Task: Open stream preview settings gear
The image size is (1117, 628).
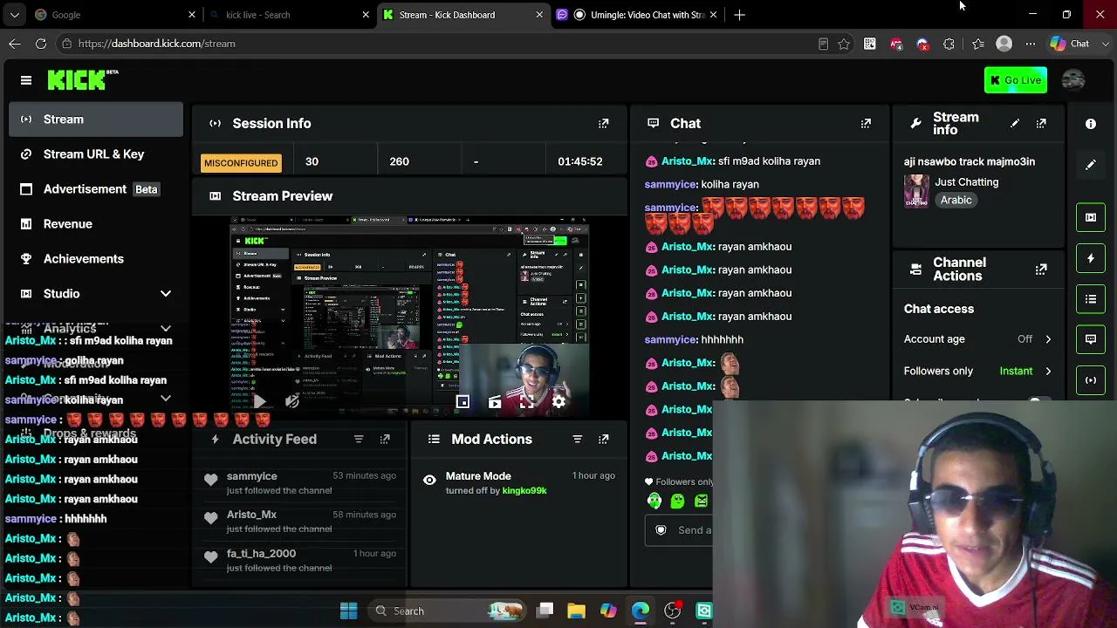Action: coord(558,402)
